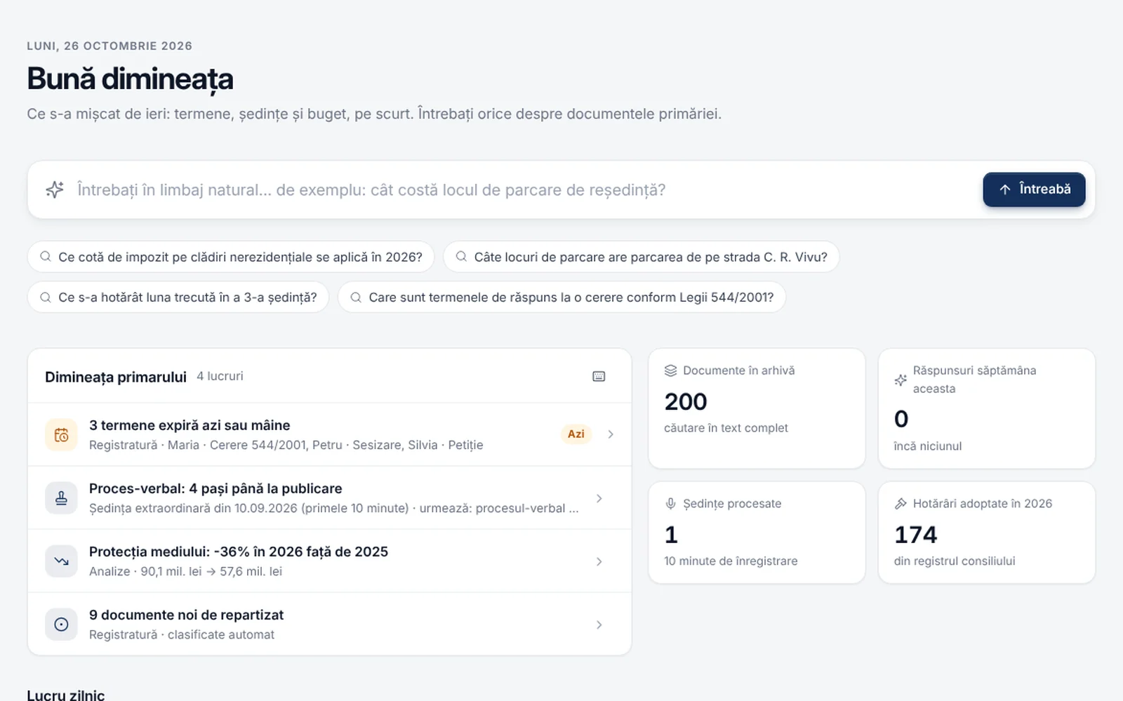Open '9 documente noi de repartizat' item
This screenshot has height=701, width=1123.
pos(329,625)
